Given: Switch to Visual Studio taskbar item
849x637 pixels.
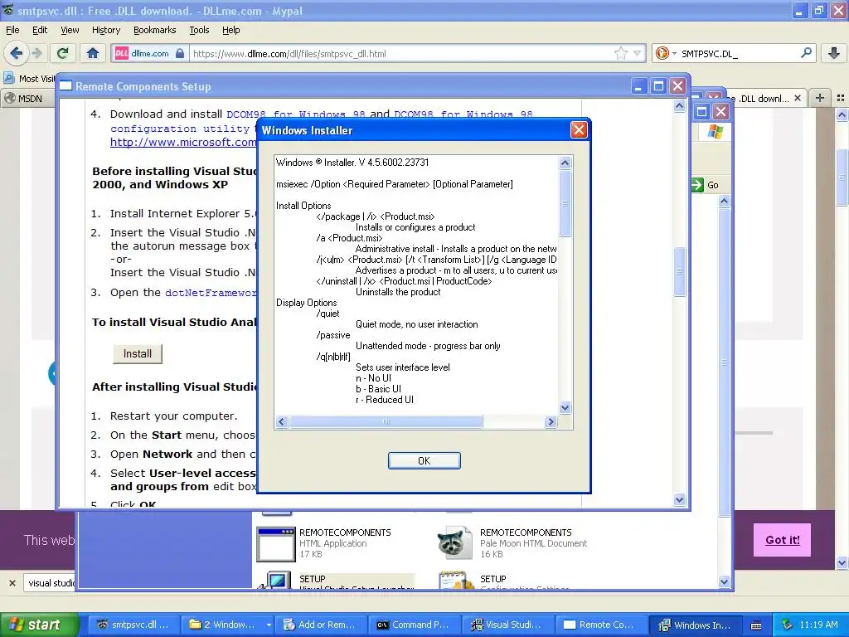Looking at the screenshot, I should (507, 625).
